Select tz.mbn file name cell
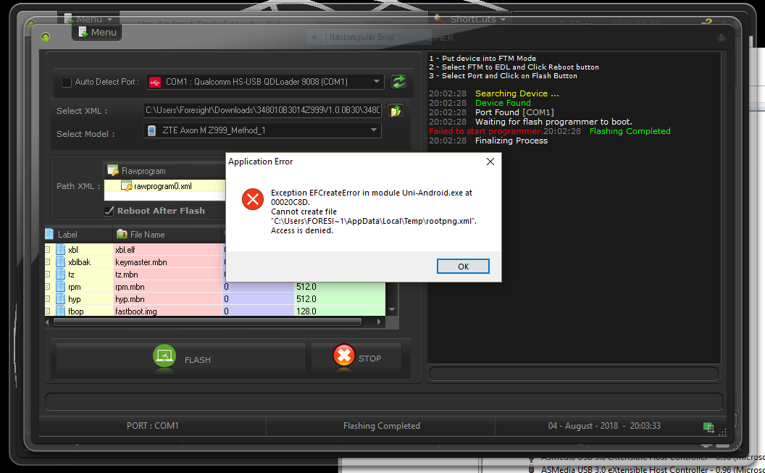Viewport: 765px width, 473px height. coord(167,274)
